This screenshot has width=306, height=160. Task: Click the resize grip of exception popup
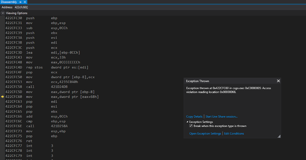[279, 136]
